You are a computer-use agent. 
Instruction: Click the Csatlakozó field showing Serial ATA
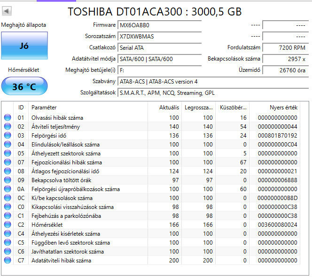click(160, 48)
